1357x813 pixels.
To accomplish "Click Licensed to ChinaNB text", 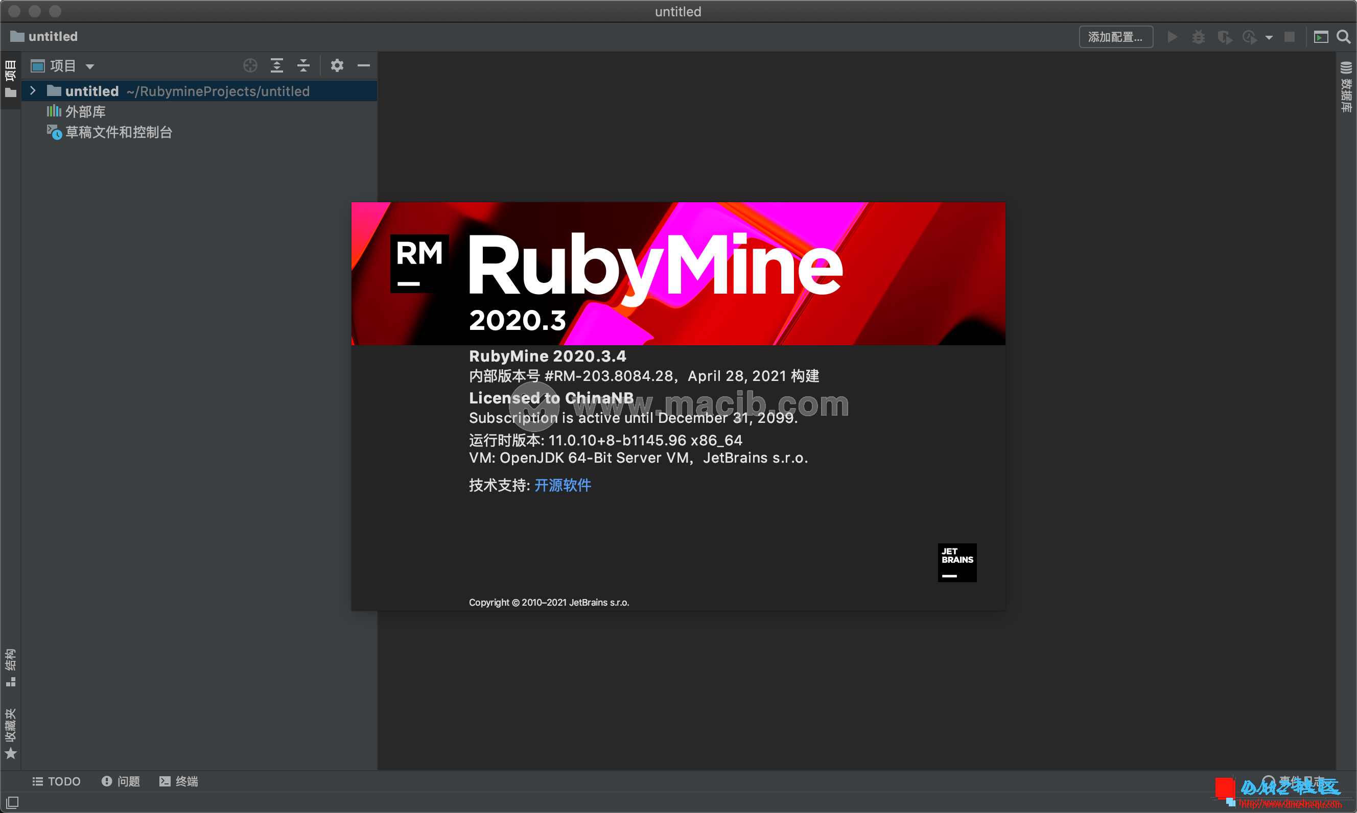I will tap(551, 398).
